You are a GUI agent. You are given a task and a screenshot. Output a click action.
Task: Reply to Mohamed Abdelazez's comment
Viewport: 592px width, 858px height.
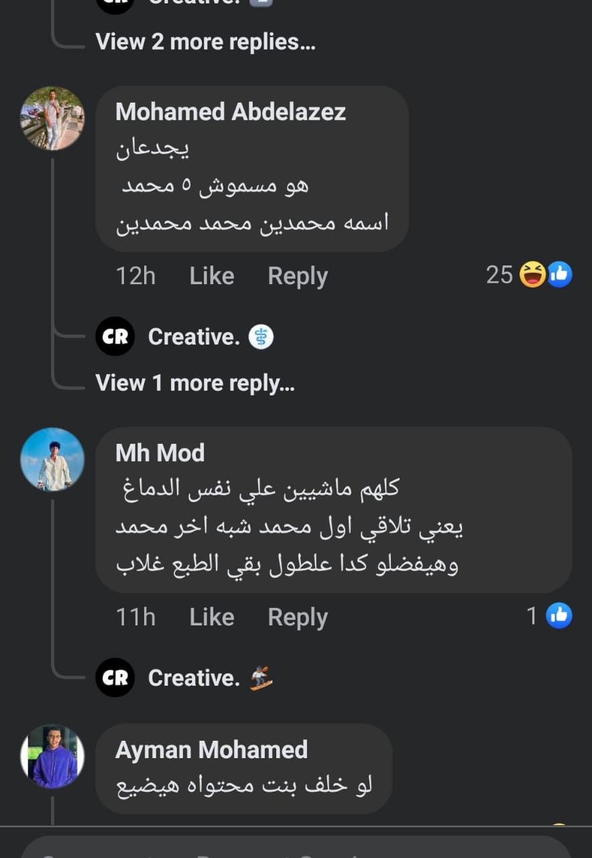click(x=298, y=275)
